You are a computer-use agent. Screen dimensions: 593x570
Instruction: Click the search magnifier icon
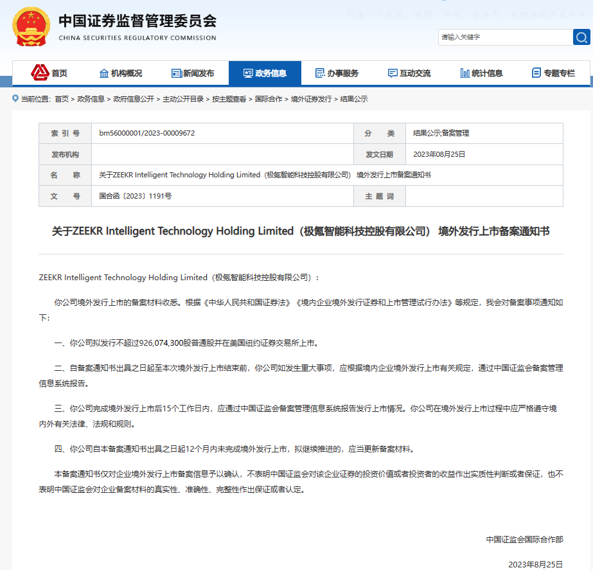[x=580, y=37]
